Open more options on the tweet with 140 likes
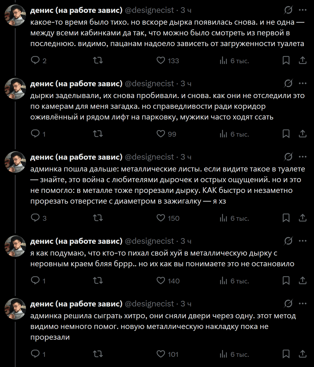This screenshot has width=314, height=367. (x=302, y=241)
